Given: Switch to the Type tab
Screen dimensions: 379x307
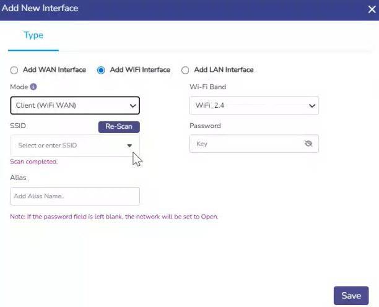Looking at the screenshot, I should point(33,35).
